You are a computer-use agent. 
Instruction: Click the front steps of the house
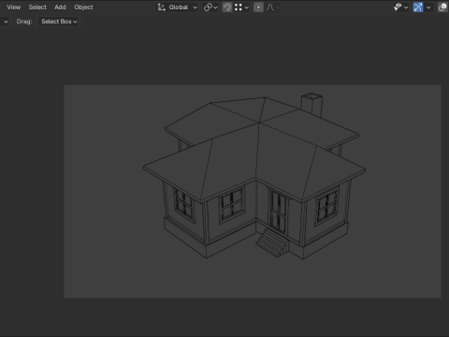pyautogui.click(x=272, y=243)
